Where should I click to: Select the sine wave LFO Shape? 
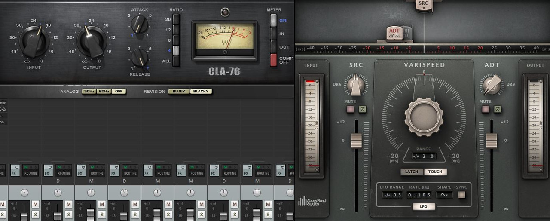click(444, 195)
